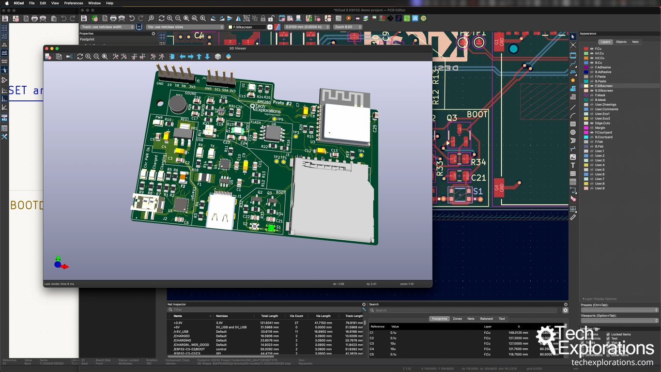Toggle the Locked items checkbox
This screenshot has height=372, width=661.
tap(608, 334)
